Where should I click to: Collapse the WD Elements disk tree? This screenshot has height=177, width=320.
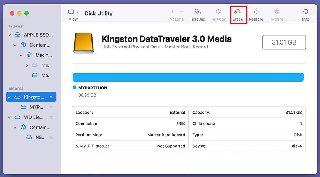(x=9, y=117)
